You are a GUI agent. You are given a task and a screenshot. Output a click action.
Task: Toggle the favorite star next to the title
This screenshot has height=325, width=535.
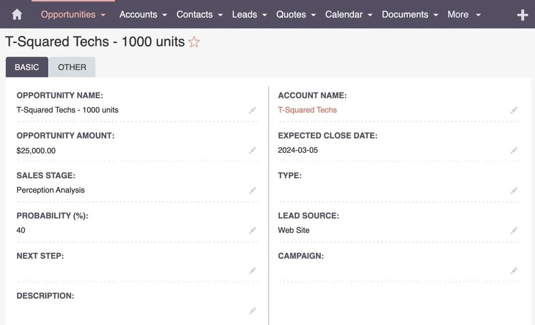[x=194, y=42]
